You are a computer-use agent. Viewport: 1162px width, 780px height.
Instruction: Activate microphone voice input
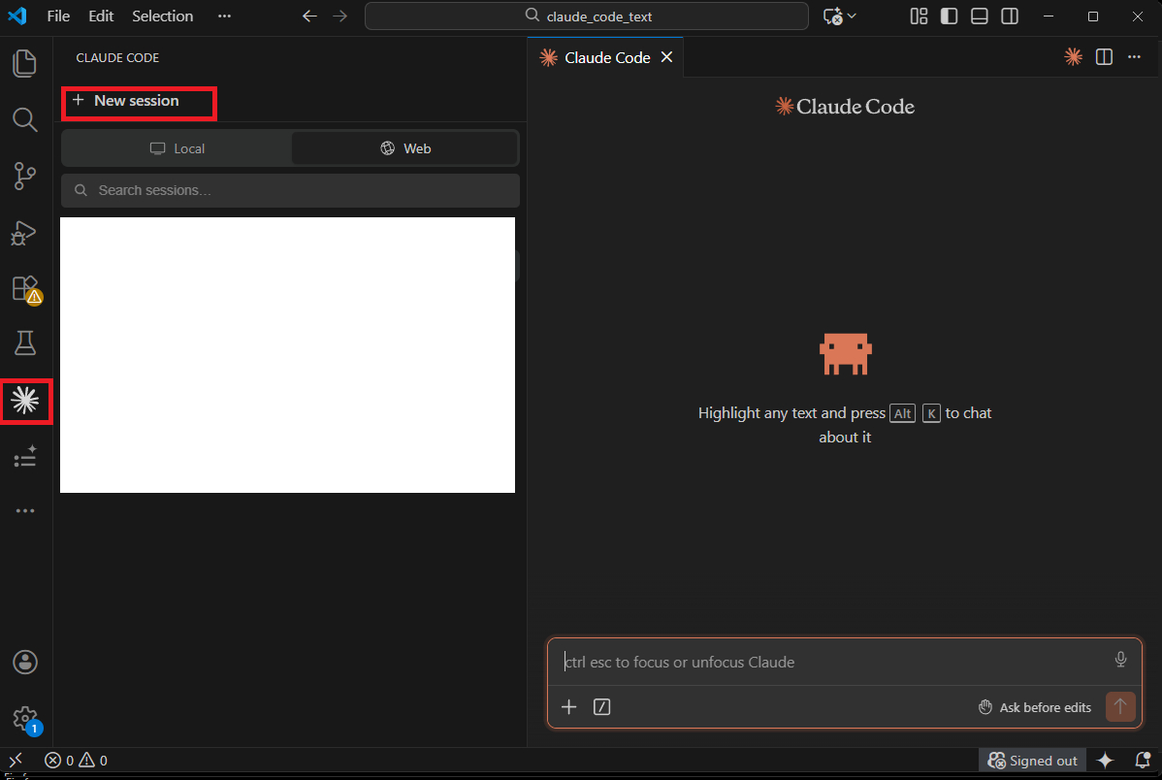(x=1120, y=659)
